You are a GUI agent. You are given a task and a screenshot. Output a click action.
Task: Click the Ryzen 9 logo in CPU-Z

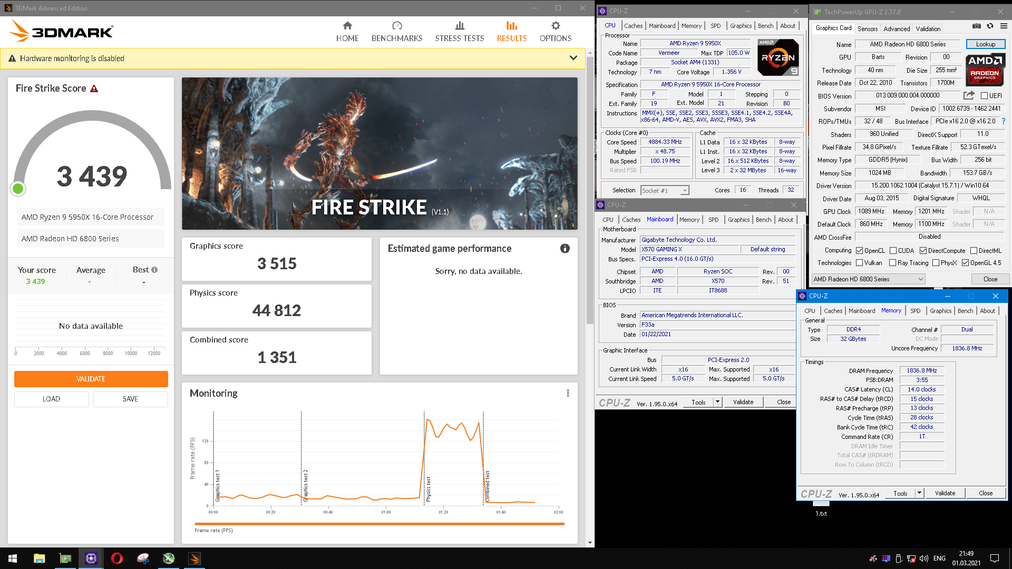[778, 57]
